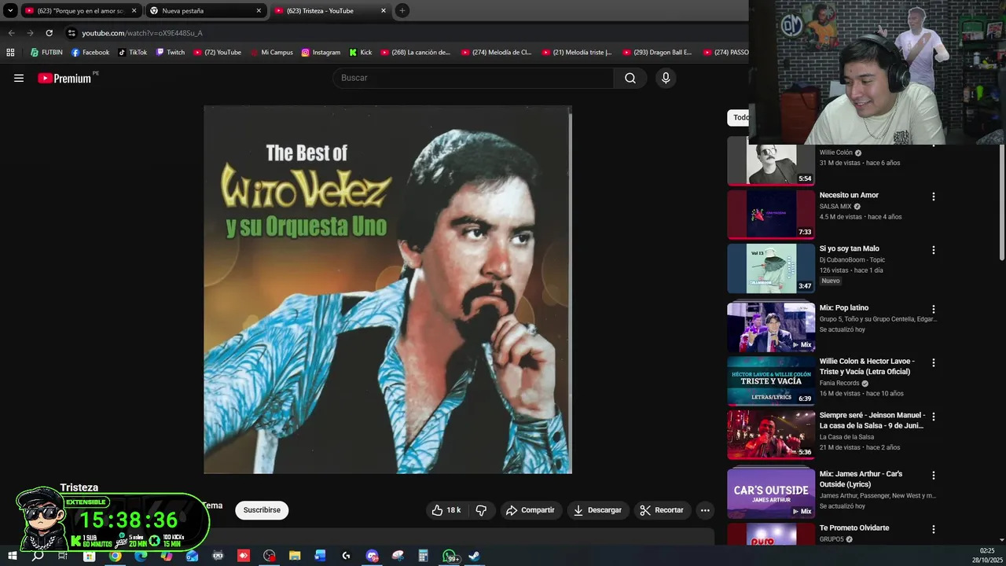Open Steam from the taskbar

pos(475,556)
